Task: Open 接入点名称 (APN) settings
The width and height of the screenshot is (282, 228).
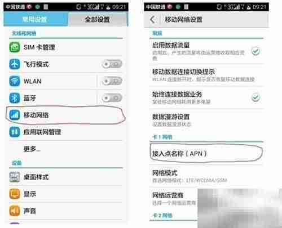Action: pos(206,154)
